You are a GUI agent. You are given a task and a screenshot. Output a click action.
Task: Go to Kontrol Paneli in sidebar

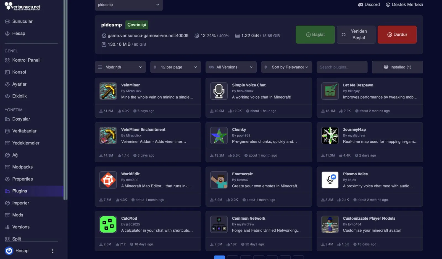26,60
